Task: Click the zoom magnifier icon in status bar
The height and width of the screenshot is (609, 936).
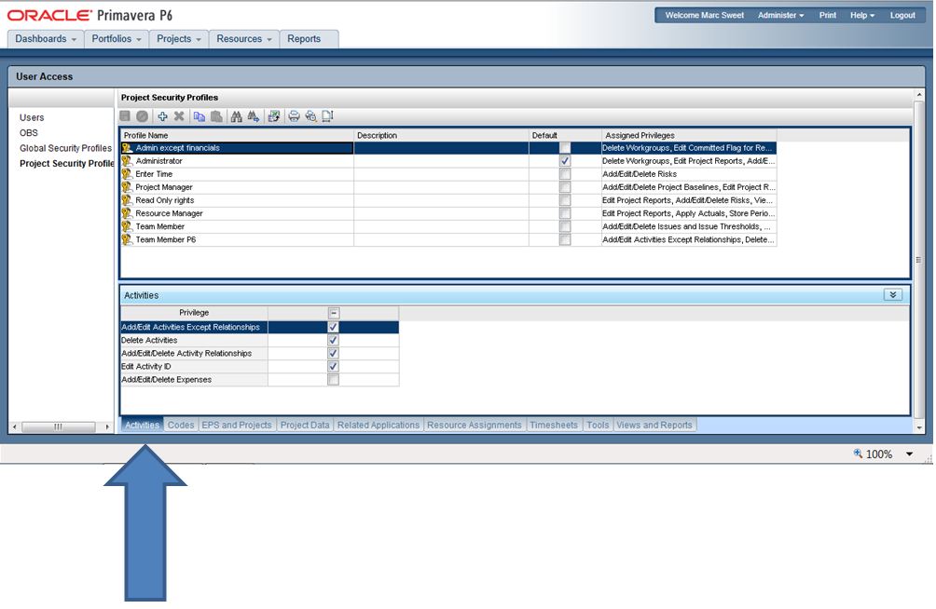Action: 858,453
